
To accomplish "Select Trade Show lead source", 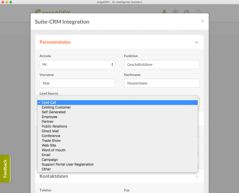I will pyautogui.click(x=118, y=140).
